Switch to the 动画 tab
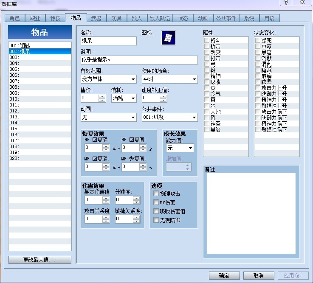This screenshot has height=283, width=313. 203,18
